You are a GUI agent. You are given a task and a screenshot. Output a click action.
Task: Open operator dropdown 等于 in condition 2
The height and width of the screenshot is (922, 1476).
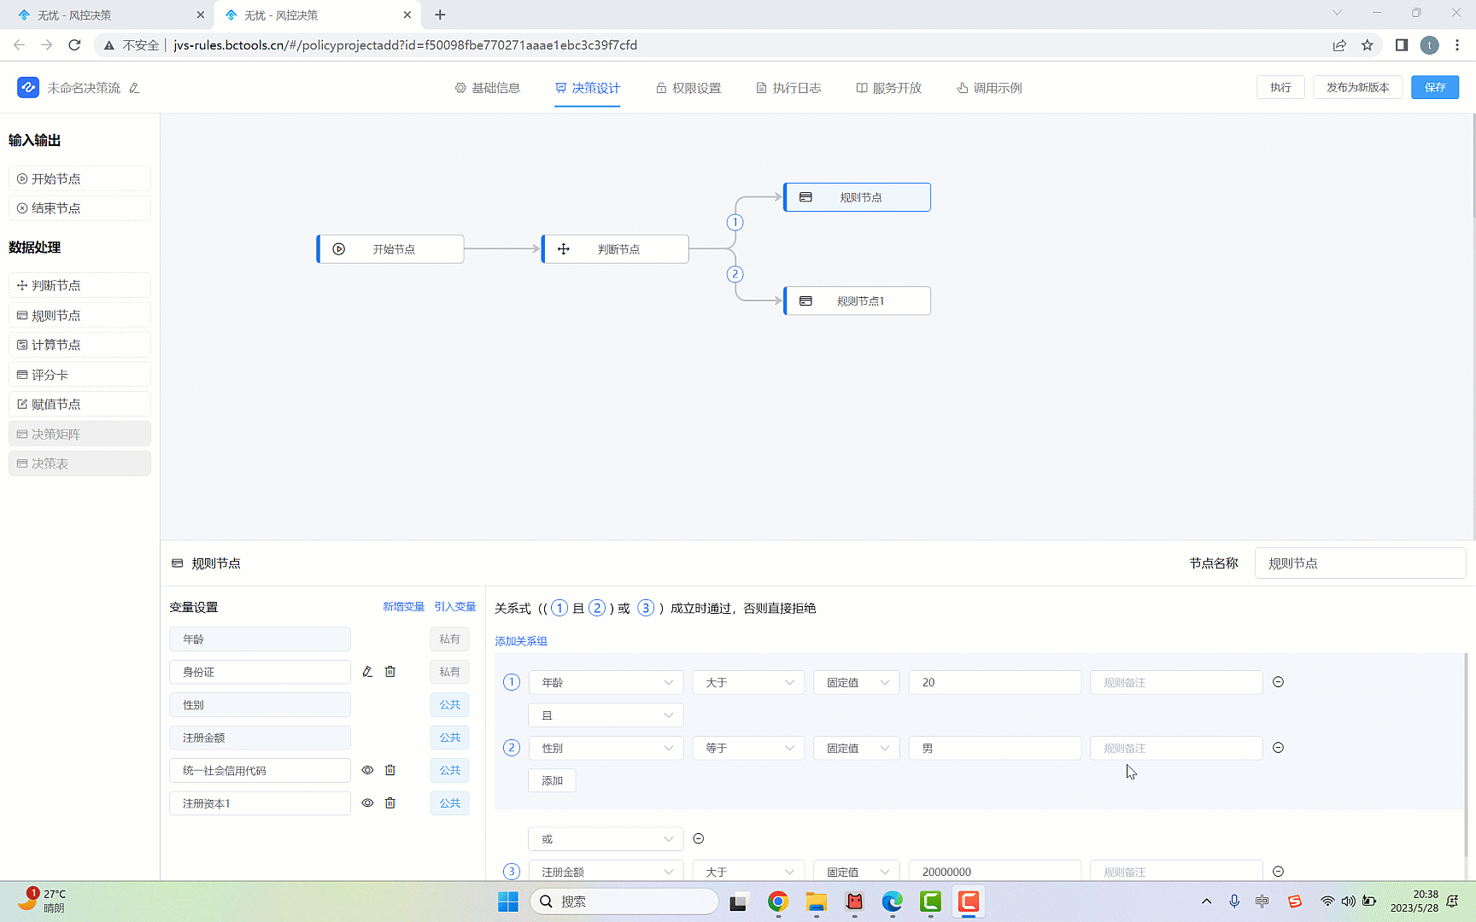coord(748,748)
